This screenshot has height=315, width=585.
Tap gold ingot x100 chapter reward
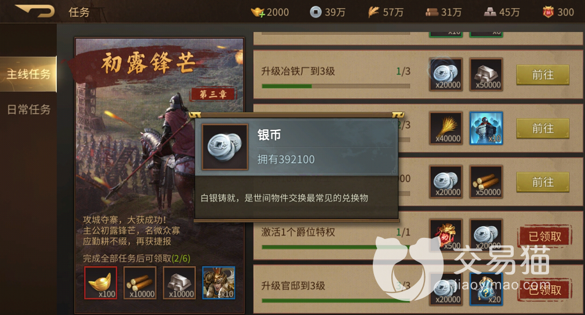point(101,283)
